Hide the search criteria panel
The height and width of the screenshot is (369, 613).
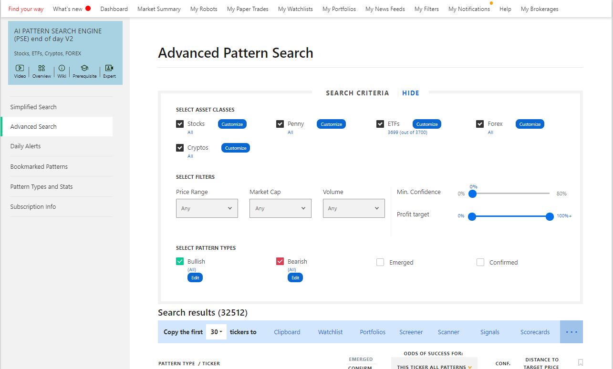411,93
